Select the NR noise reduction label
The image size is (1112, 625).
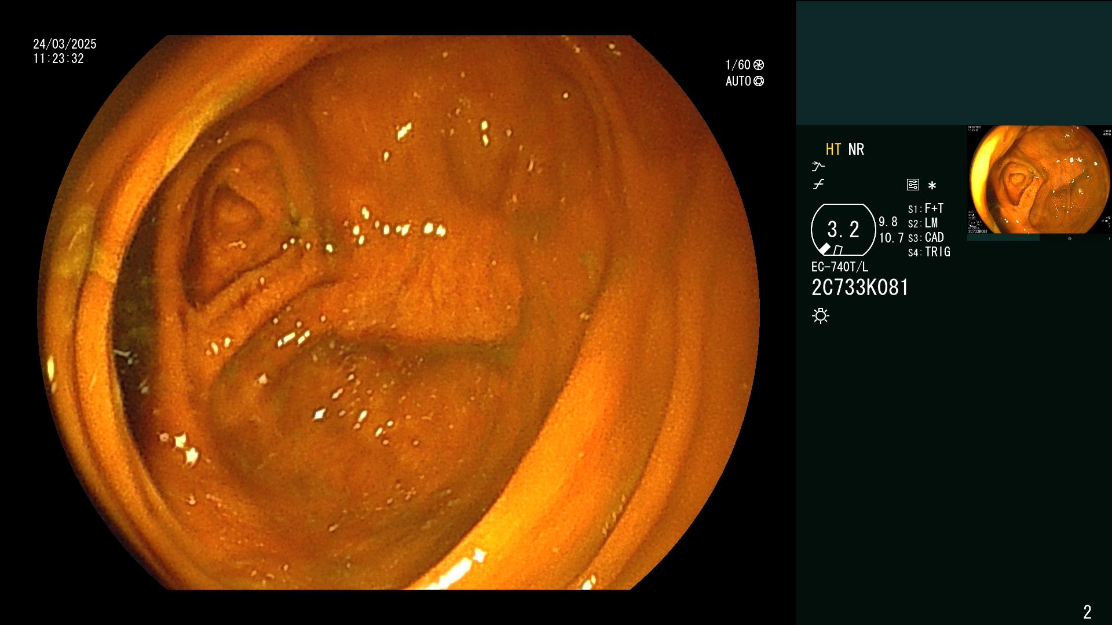[856, 149]
